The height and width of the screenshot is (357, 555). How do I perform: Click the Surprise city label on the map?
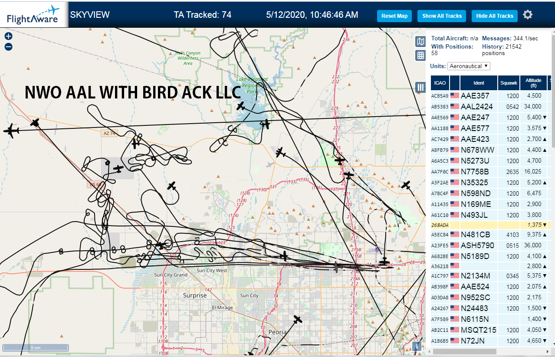(x=195, y=295)
